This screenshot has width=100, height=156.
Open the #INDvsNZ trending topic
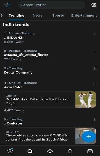pos(13,38)
